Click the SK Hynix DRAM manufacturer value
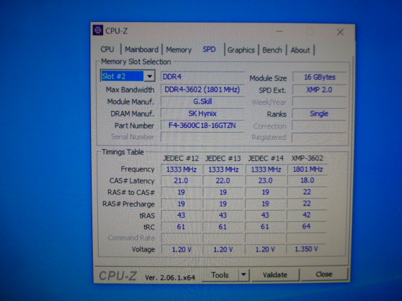Image resolution: width=402 pixels, height=301 pixels. [x=202, y=114]
